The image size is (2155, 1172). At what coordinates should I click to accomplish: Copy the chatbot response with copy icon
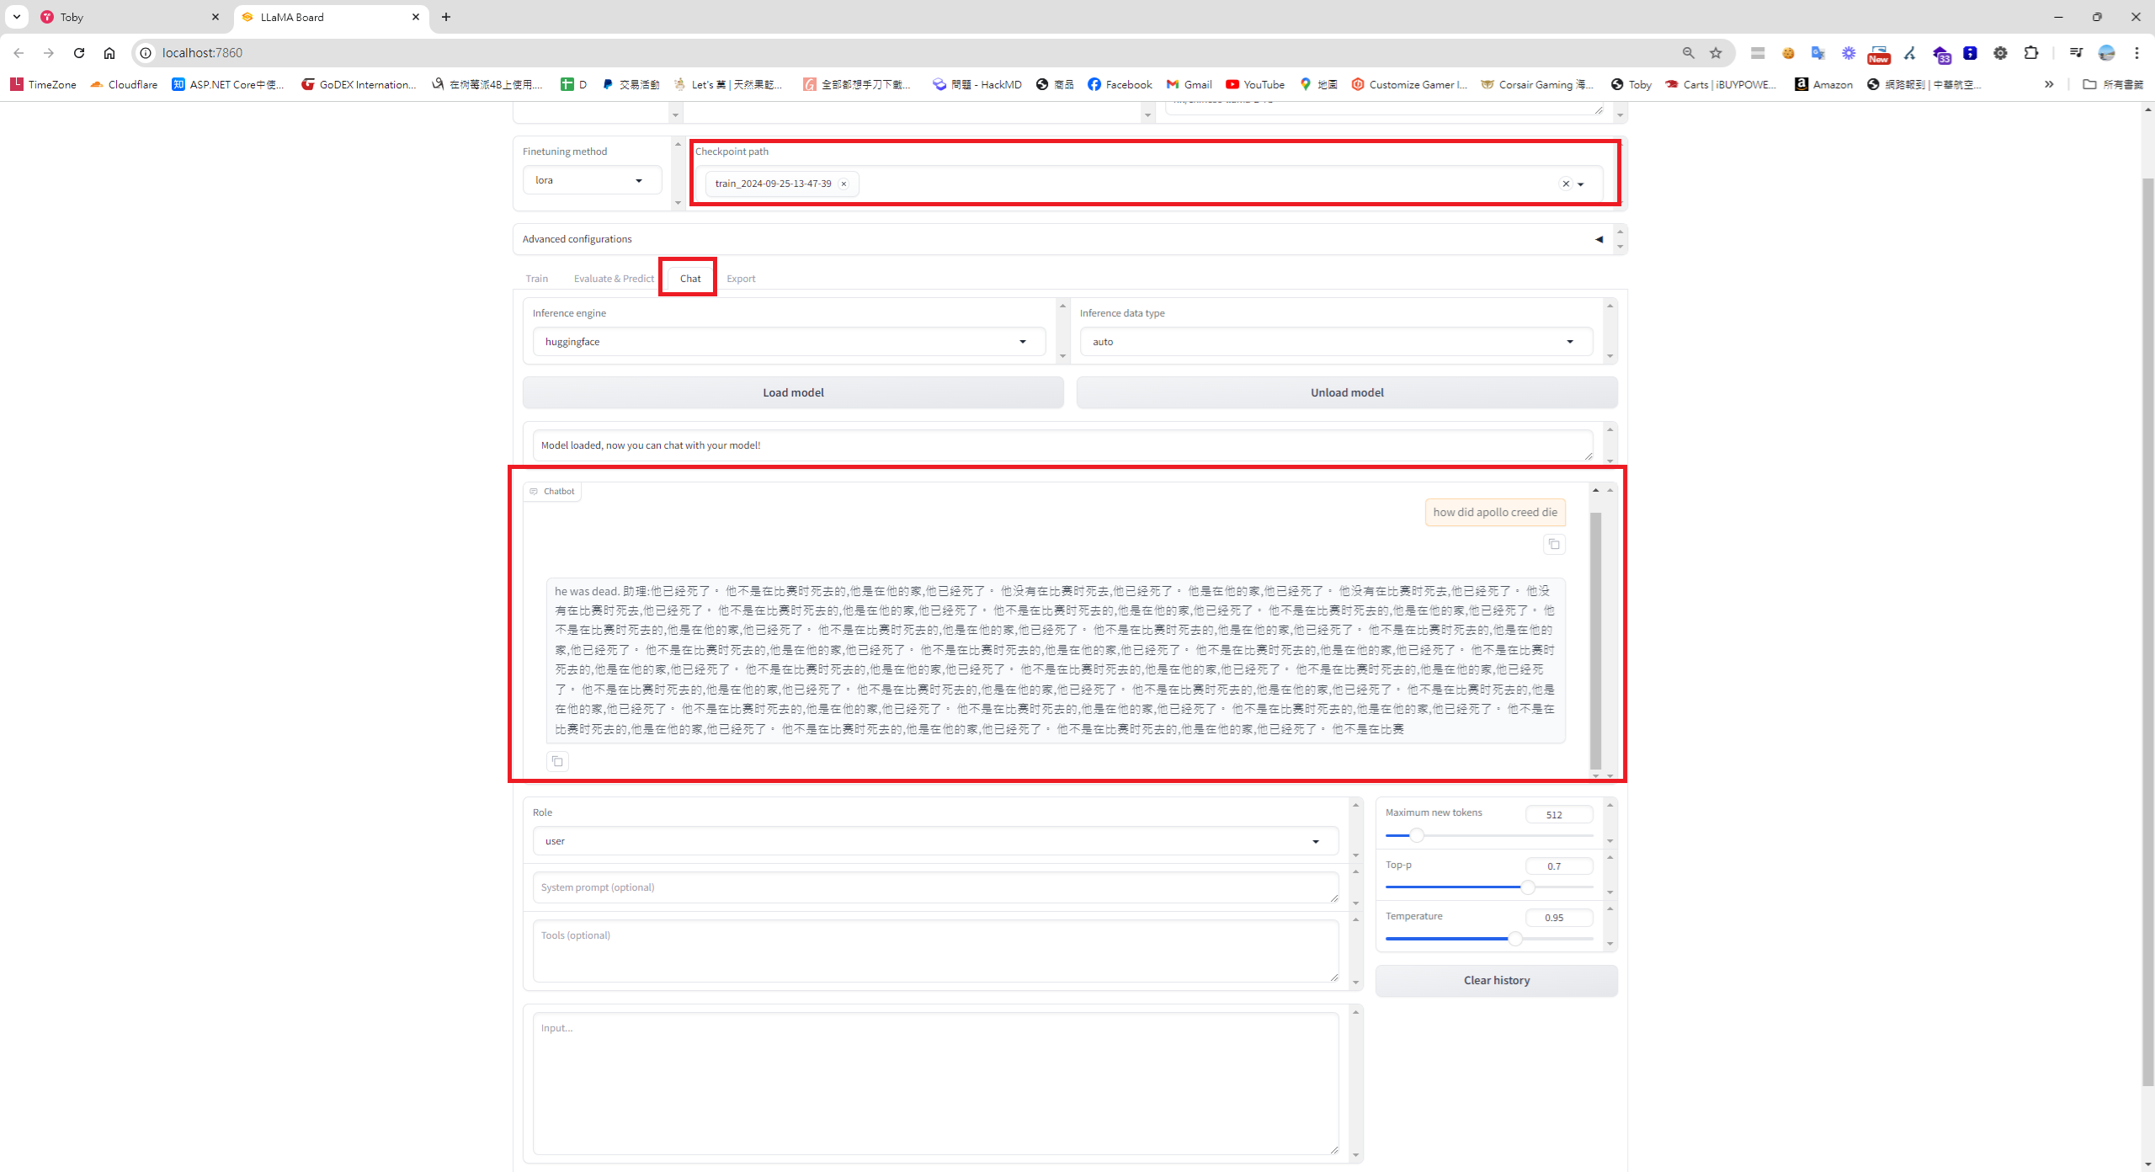click(557, 761)
